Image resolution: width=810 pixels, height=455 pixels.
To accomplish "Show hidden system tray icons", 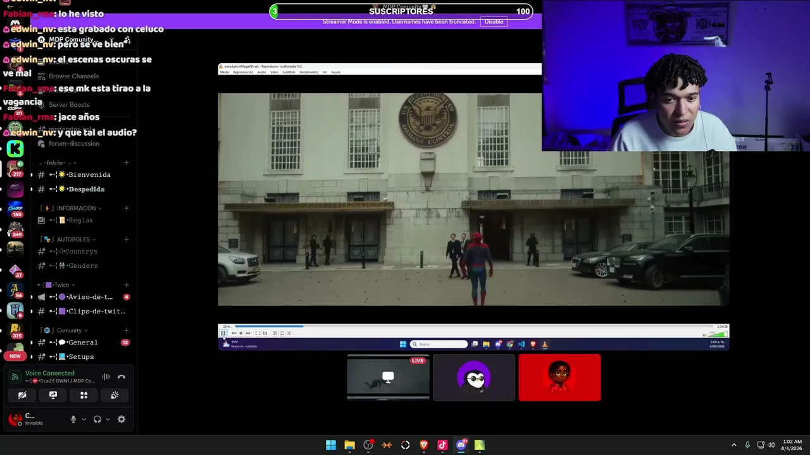I will [734, 445].
